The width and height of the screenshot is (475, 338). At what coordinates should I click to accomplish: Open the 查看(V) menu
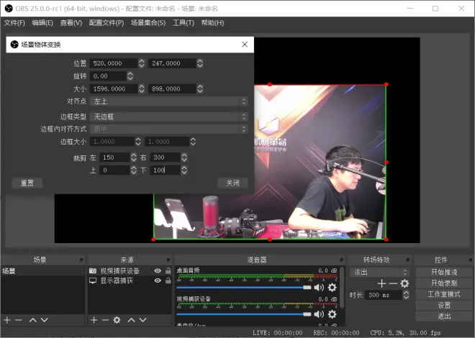pos(71,23)
